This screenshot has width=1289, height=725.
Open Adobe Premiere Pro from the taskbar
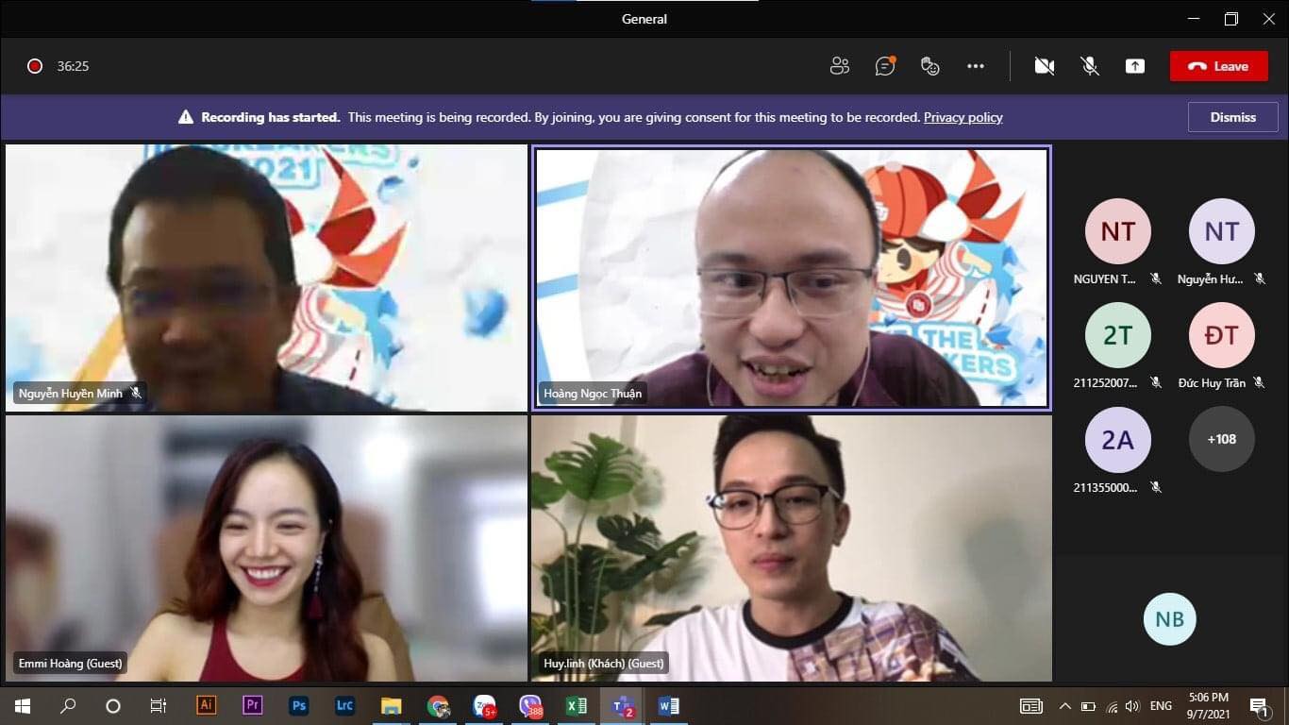[252, 705]
